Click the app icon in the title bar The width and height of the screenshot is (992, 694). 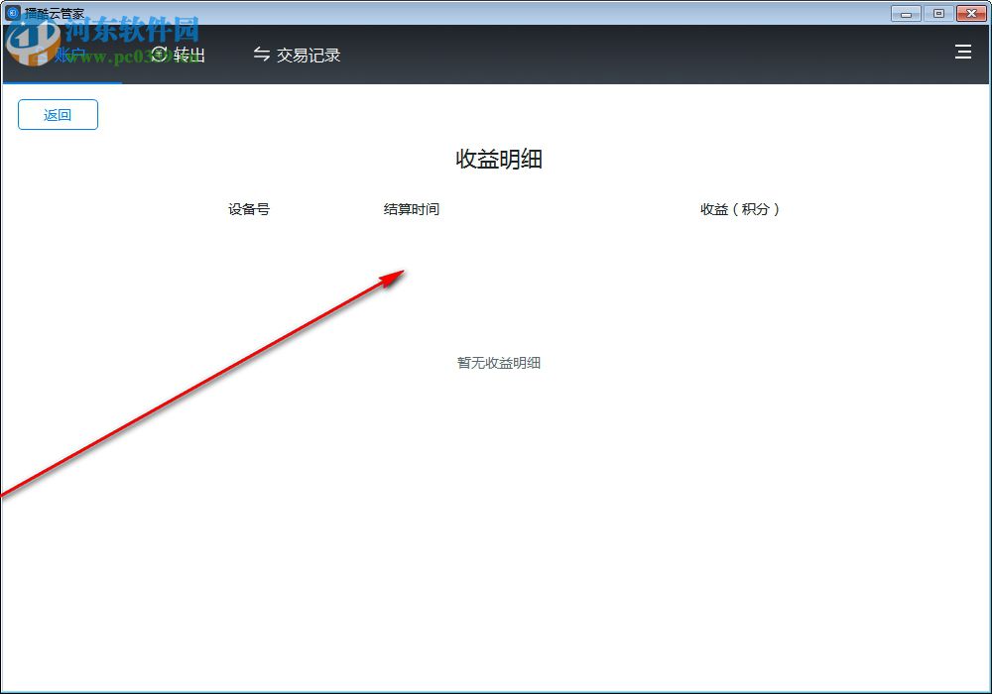pos(12,13)
